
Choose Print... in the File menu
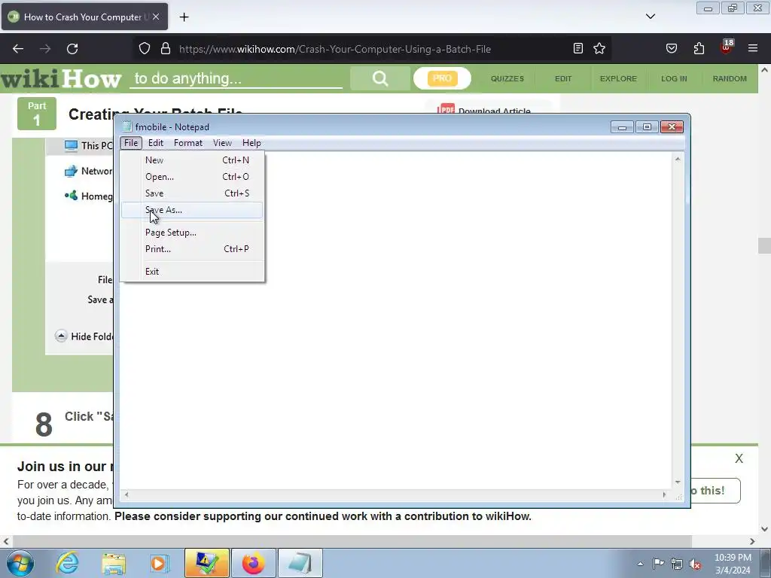pyautogui.click(x=192, y=248)
